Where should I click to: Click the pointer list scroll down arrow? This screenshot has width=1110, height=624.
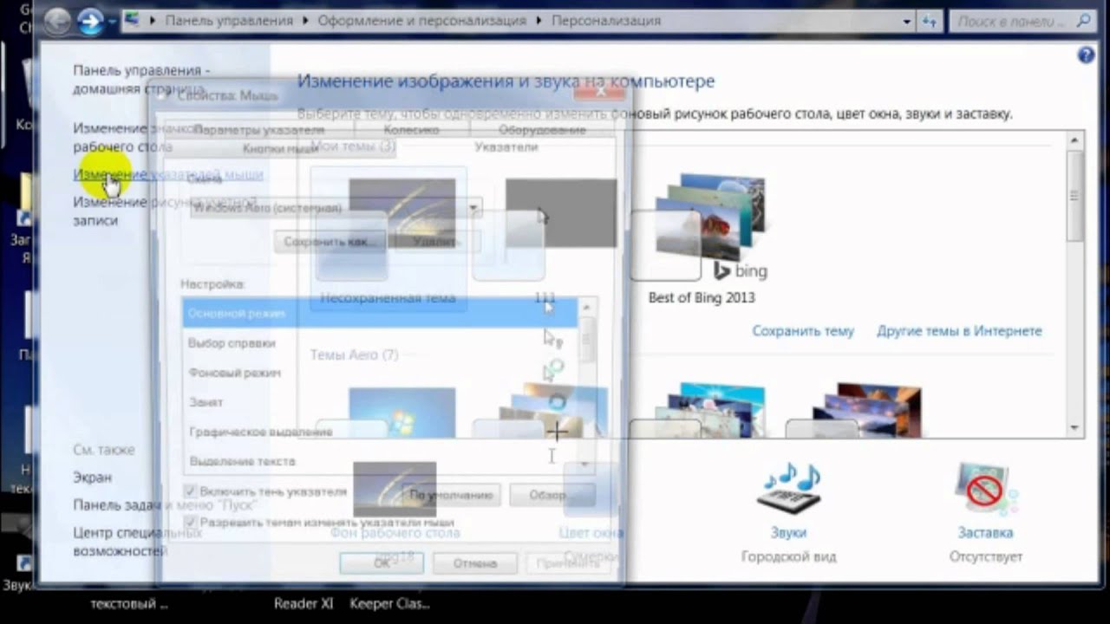587,465
